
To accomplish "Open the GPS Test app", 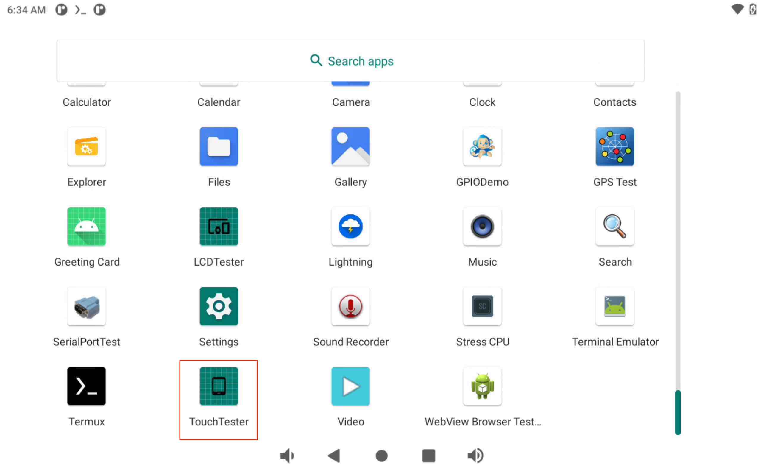I will point(614,146).
